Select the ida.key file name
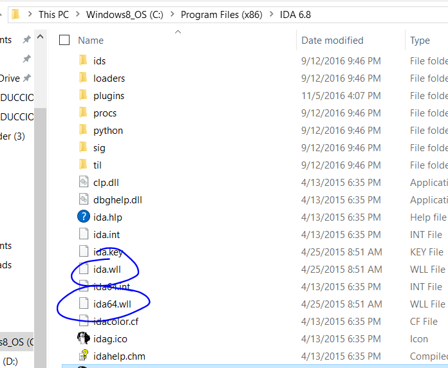The image size is (448, 368). tap(108, 252)
